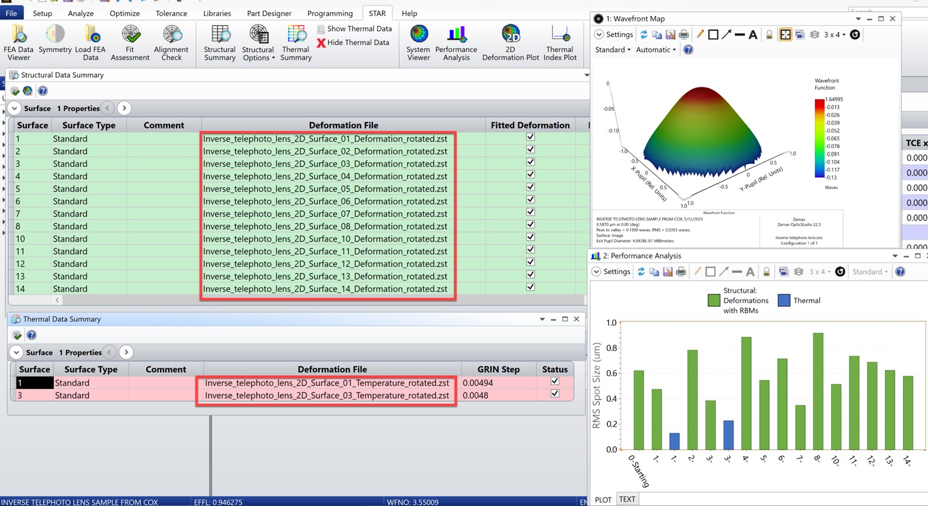
Task: Switch to the Optimize ribbon tab
Action: [124, 13]
